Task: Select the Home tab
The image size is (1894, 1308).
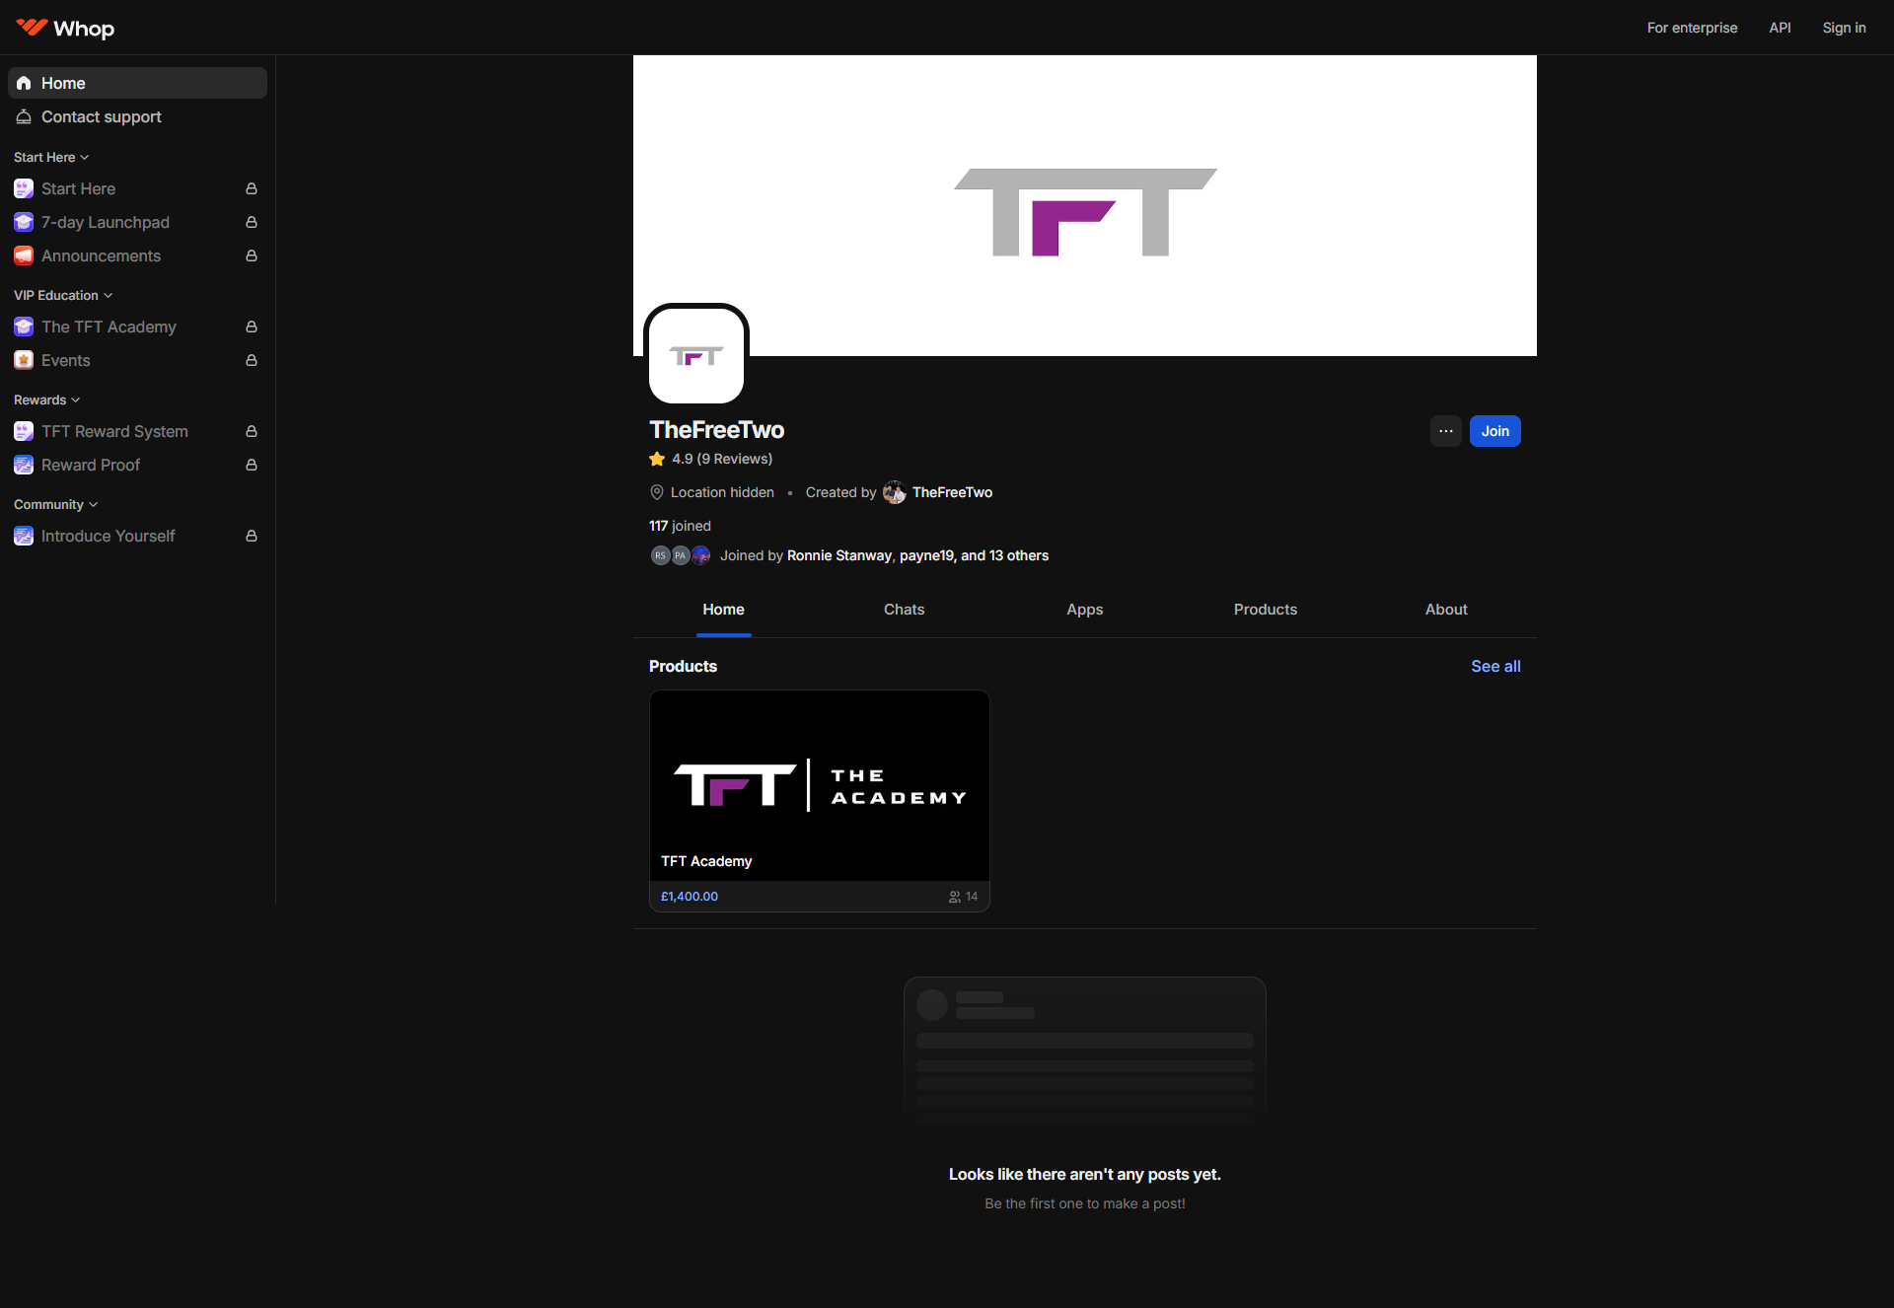Action: (x=724, y=610)
